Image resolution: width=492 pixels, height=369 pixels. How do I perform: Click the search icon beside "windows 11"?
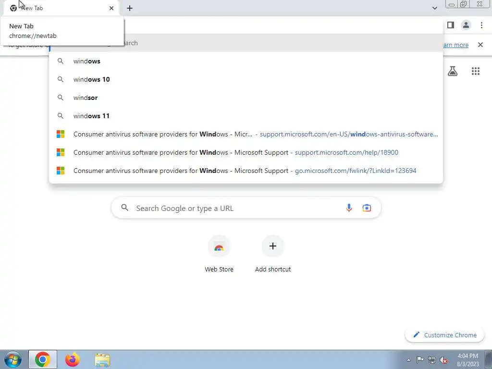[x=61, y=116]
